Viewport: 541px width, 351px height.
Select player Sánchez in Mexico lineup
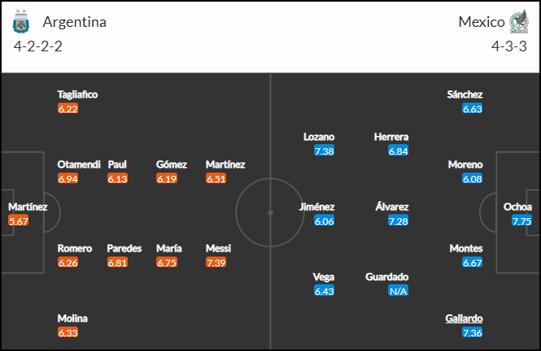click(465, 94)
